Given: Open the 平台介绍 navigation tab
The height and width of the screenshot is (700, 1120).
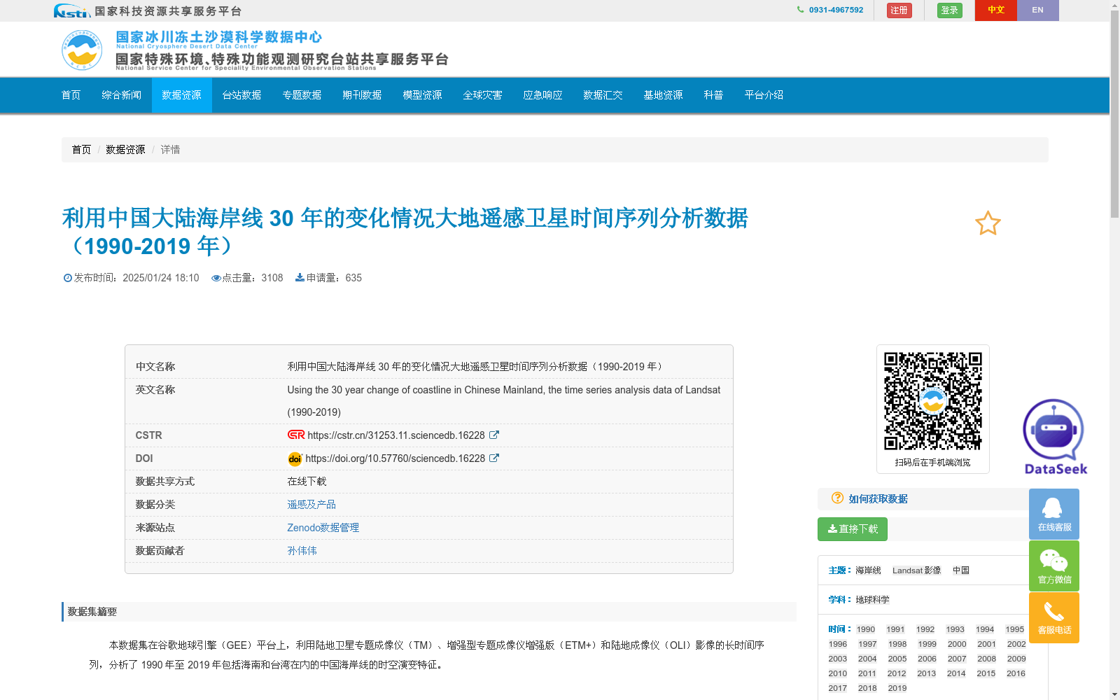Looking at the screenshot, I should [x=764, y=95].
